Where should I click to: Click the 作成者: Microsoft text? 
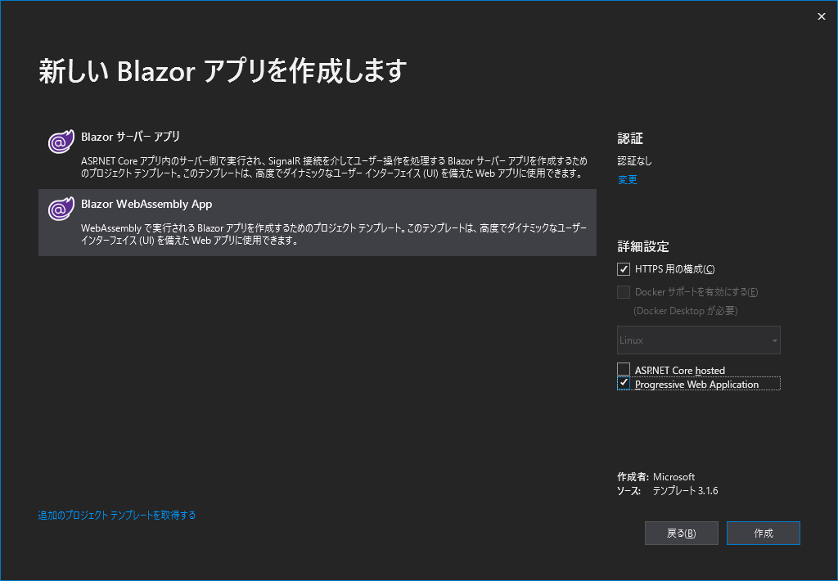[656, 477]
